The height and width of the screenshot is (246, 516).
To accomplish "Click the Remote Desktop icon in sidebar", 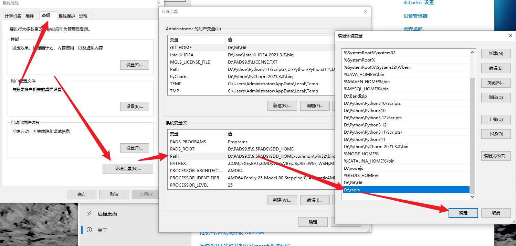I will tap(89, 214).
